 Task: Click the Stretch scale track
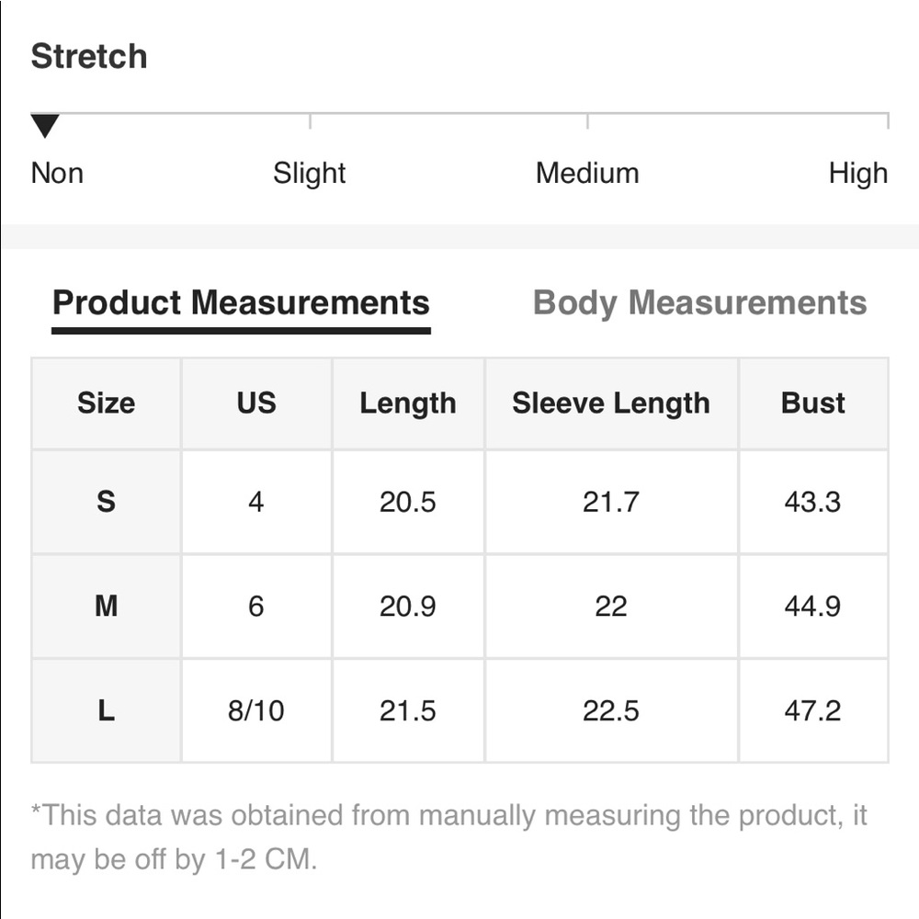460,120
